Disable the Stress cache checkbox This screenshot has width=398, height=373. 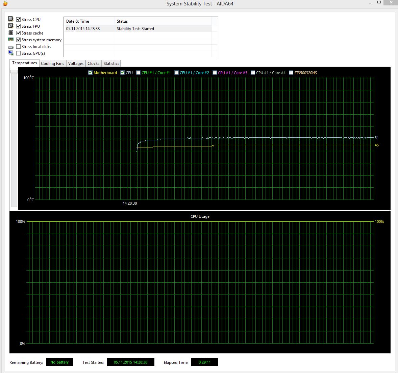(18, 33)
